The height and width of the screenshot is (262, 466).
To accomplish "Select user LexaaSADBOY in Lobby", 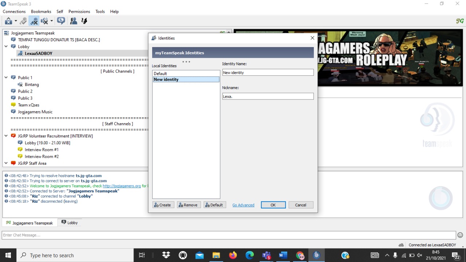I will pyautogui.click(x=39, y=54).
